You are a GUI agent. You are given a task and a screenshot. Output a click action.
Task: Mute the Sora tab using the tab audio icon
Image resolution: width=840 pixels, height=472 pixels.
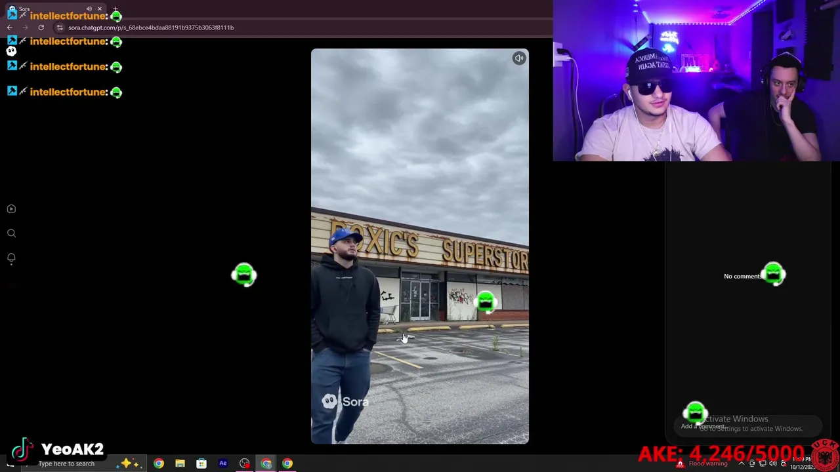pyautogui.click(x=89, y=9)
